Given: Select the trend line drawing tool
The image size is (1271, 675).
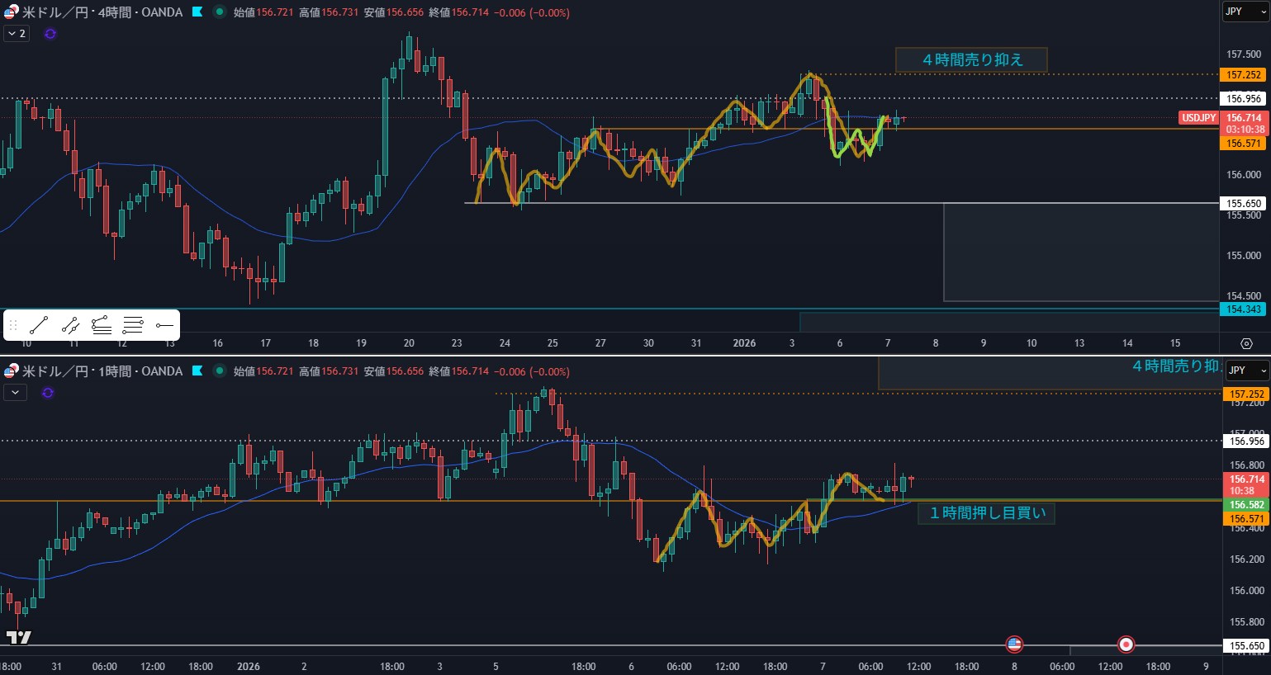Looking at the screenshot, I should tap(39, 325).
